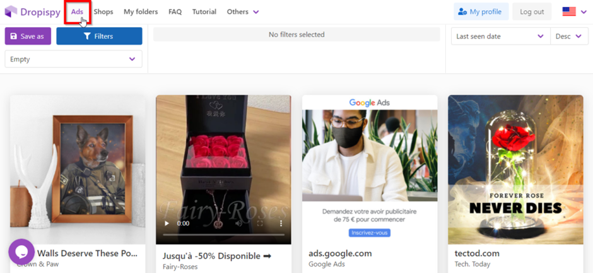This screenshot has height=273, width=593.
Task: Mute the Fairy-Roses video
Action: coord(238,223)
